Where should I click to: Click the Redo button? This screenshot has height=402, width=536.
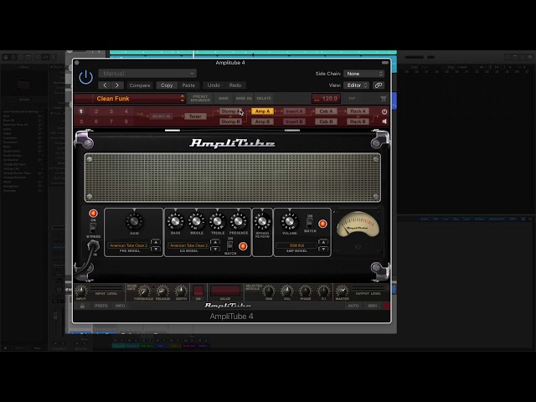[x=235, y=85]
